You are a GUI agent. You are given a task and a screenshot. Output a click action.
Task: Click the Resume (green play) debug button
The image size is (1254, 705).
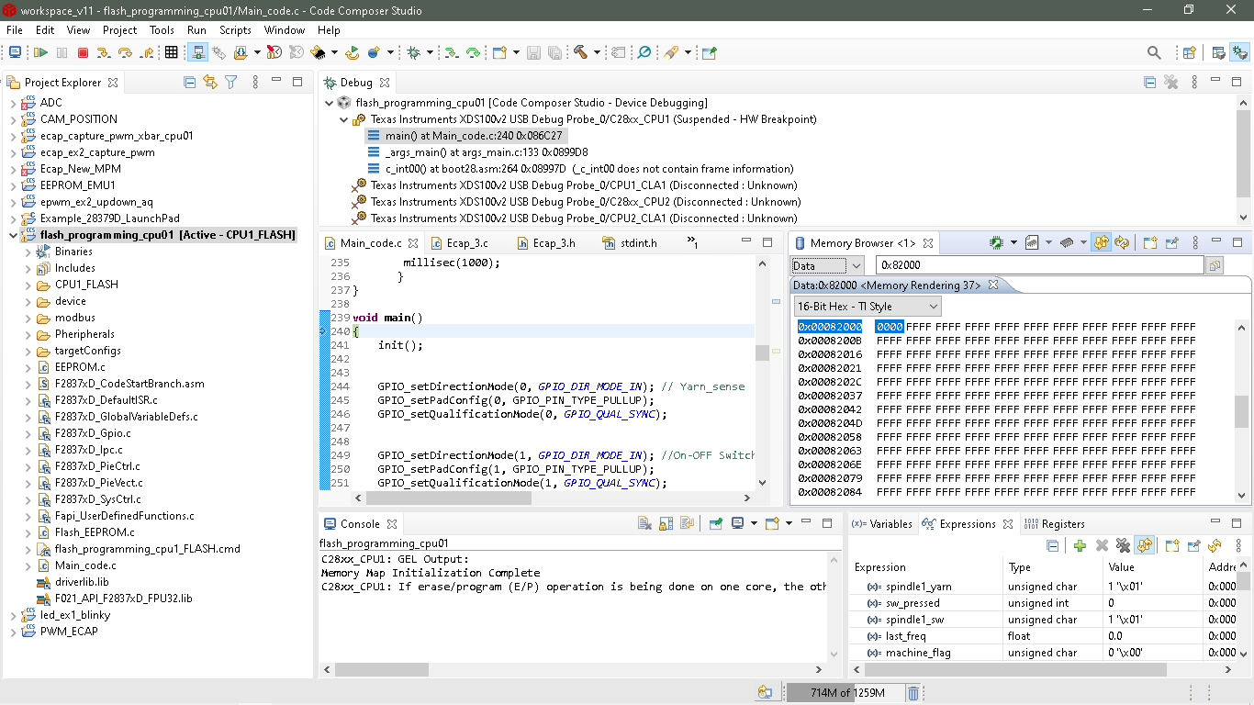pyautogui.click(x=40, y=52)
